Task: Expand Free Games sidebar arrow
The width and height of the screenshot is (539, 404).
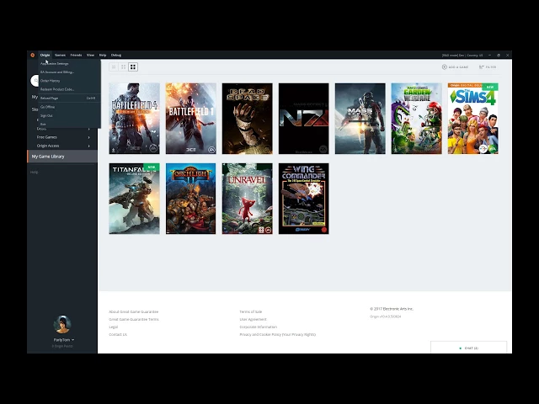Action: click(89, 137)
